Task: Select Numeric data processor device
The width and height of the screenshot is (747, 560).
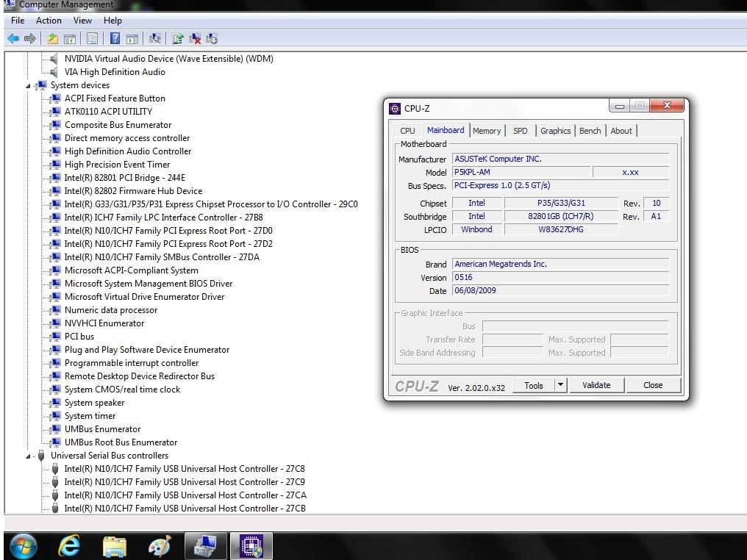Action: 111,310
